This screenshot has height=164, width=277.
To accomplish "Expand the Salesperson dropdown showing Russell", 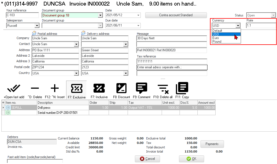I will pyautogui.click(x=37, y=26).
